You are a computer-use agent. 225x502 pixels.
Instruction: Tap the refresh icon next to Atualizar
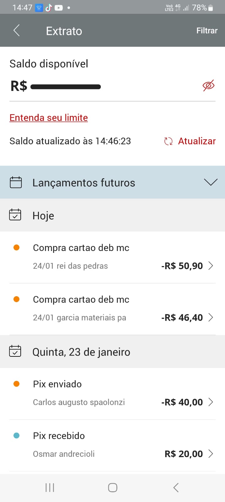click(x=169, y=141)
